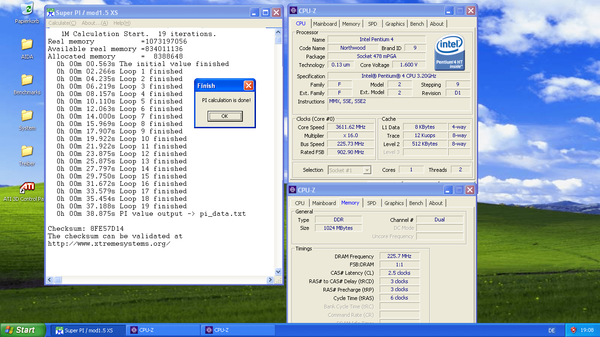This screenshot has height=337, width=600.
Task: Click the MMX, SSE, SSE2 instructions field
Action: (399, 104)
